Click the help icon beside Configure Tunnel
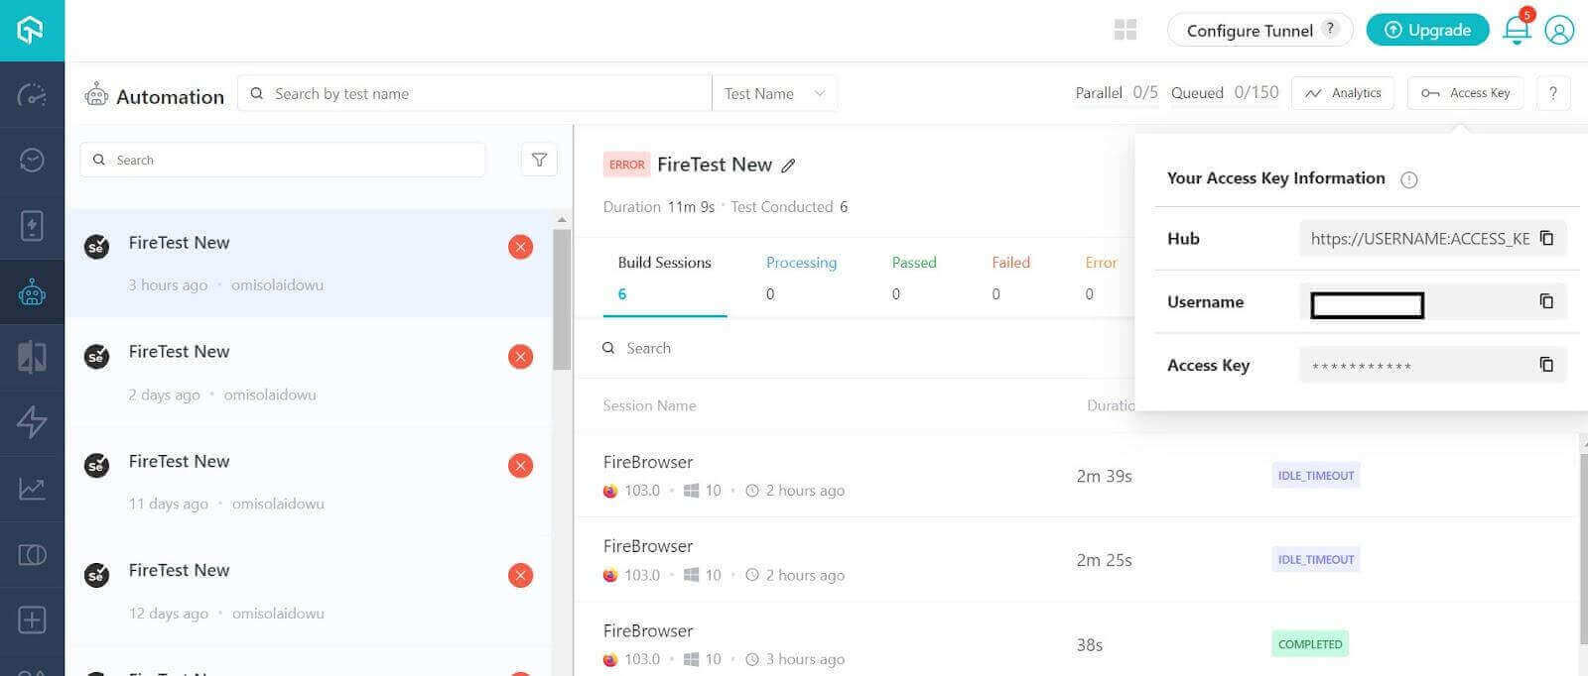Viewport: 1588px width, 676px height. coord(1332,29)
